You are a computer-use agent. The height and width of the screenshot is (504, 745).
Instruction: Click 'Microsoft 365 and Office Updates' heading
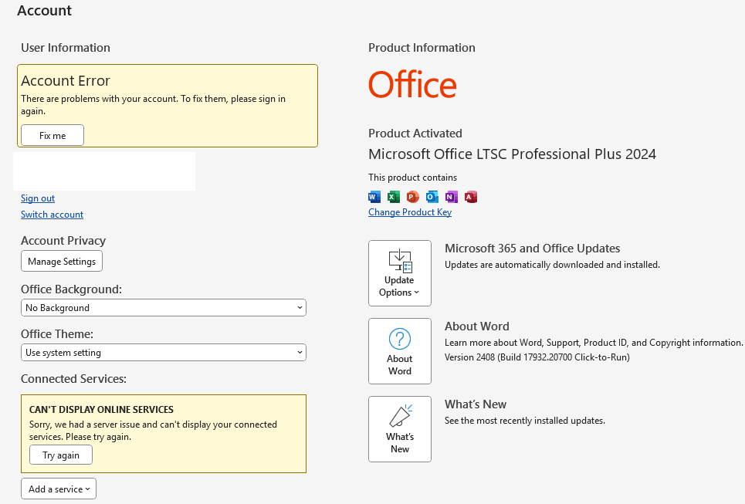(x=532, y=249)
